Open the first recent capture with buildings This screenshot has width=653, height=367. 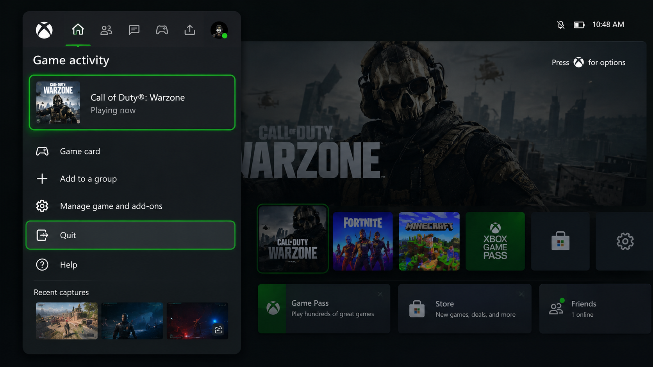click(67, 321)
